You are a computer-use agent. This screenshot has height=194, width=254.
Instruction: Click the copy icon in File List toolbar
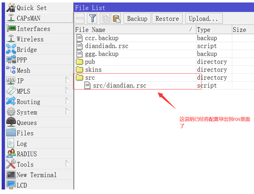pos(105,19)
